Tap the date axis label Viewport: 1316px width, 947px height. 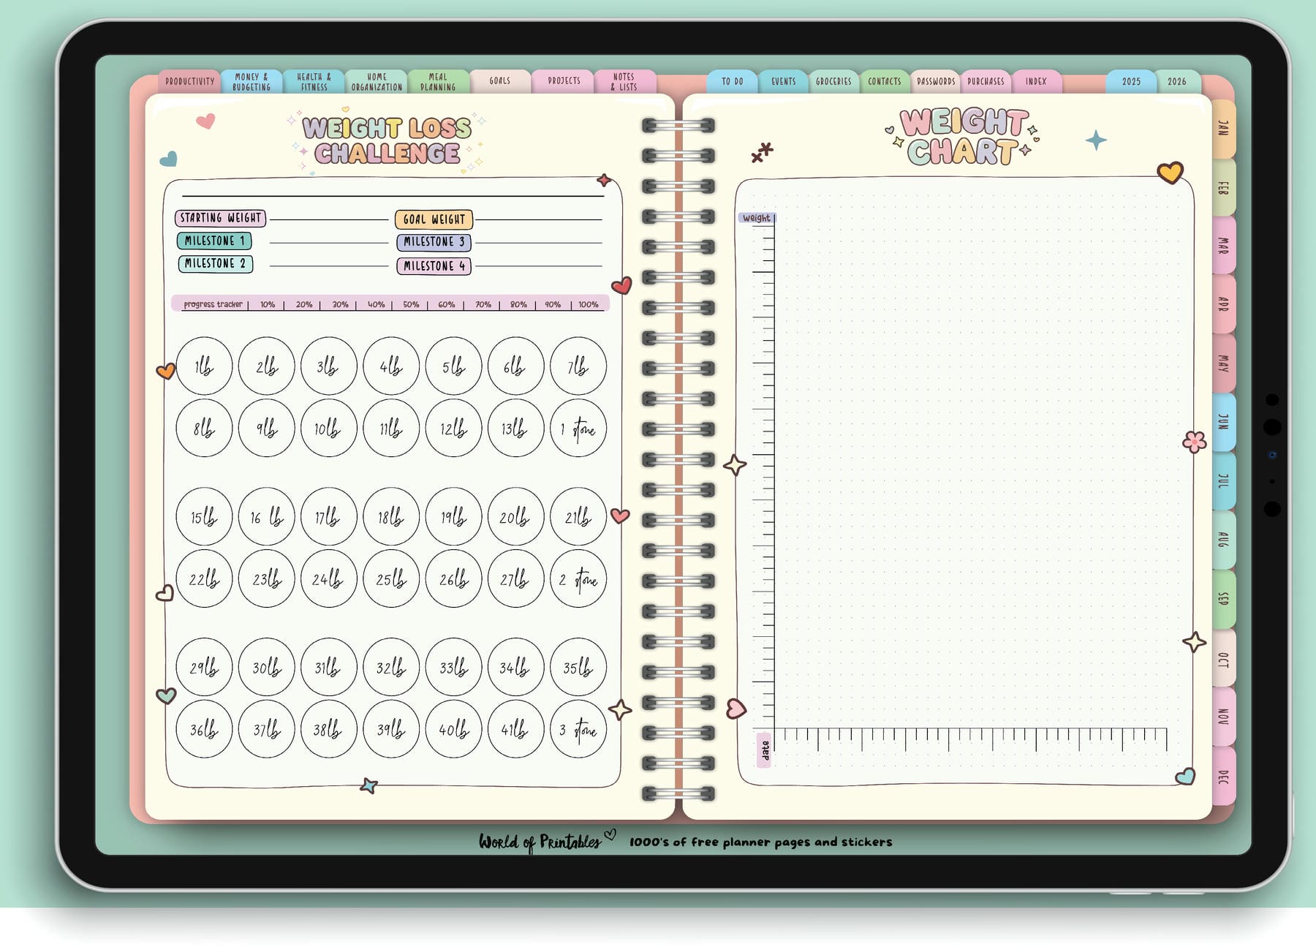pyautogui.click(x=765, y=750)
